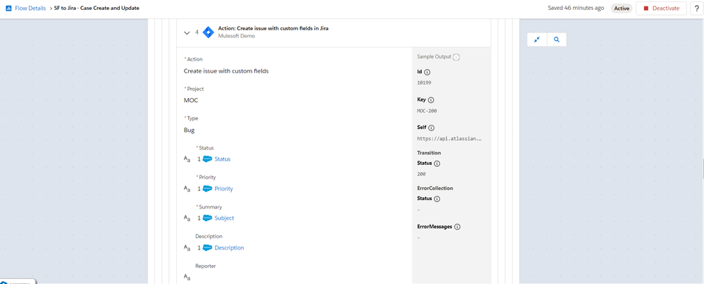Click the step number 4
Viewport: 704px width, 284px height.
tap(197, 32)
